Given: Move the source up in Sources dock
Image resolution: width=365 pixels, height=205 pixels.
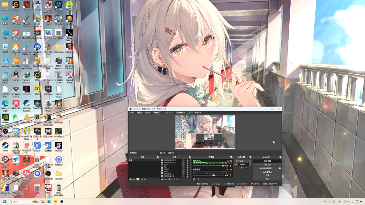Looking at the screenshot, I should (173, 179).
